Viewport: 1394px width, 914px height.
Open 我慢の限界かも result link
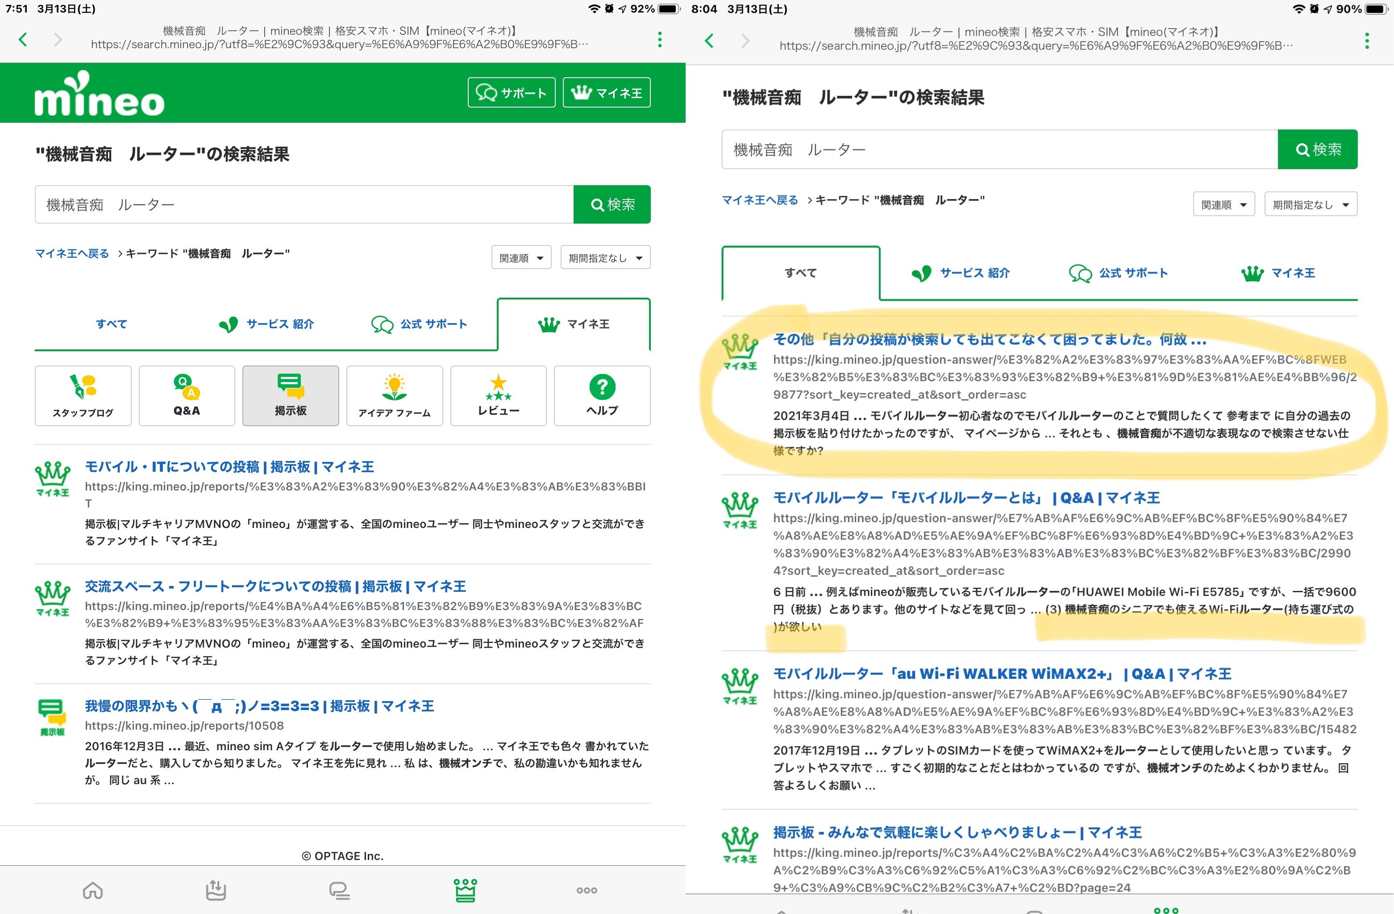259,706
